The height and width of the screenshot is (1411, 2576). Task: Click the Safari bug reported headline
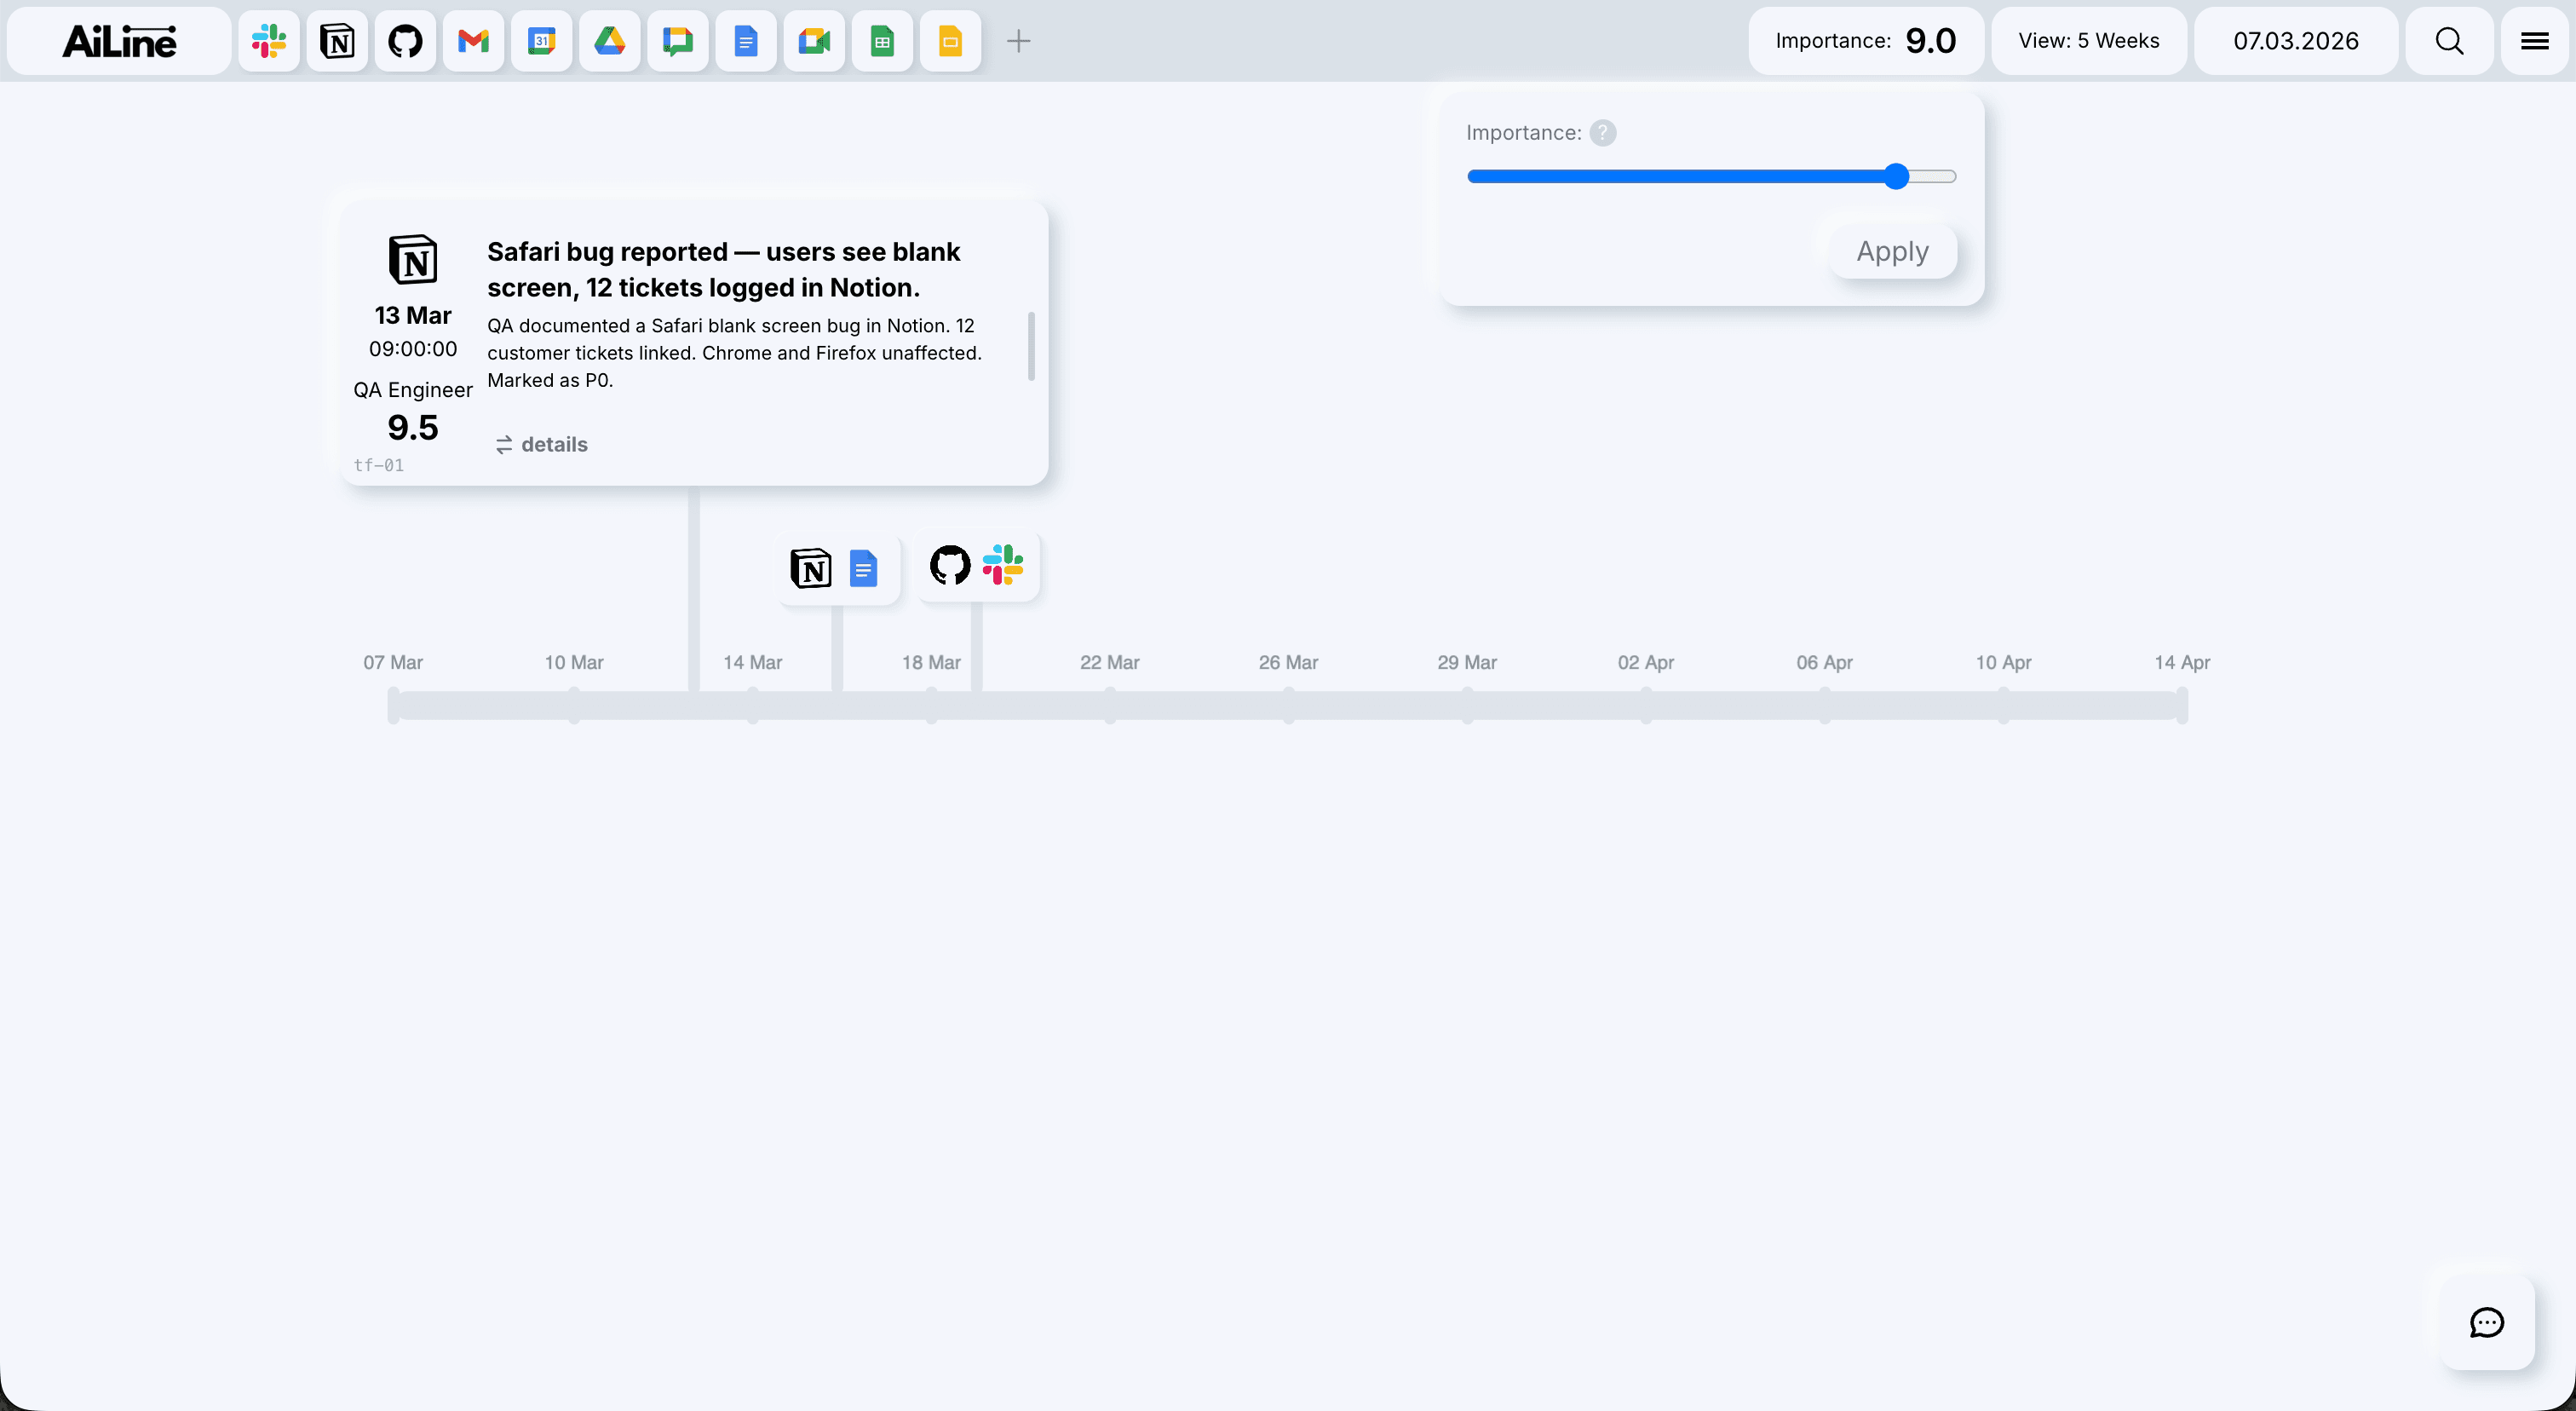723,269
